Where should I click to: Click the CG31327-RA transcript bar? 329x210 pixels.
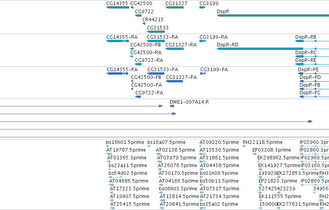175,49
